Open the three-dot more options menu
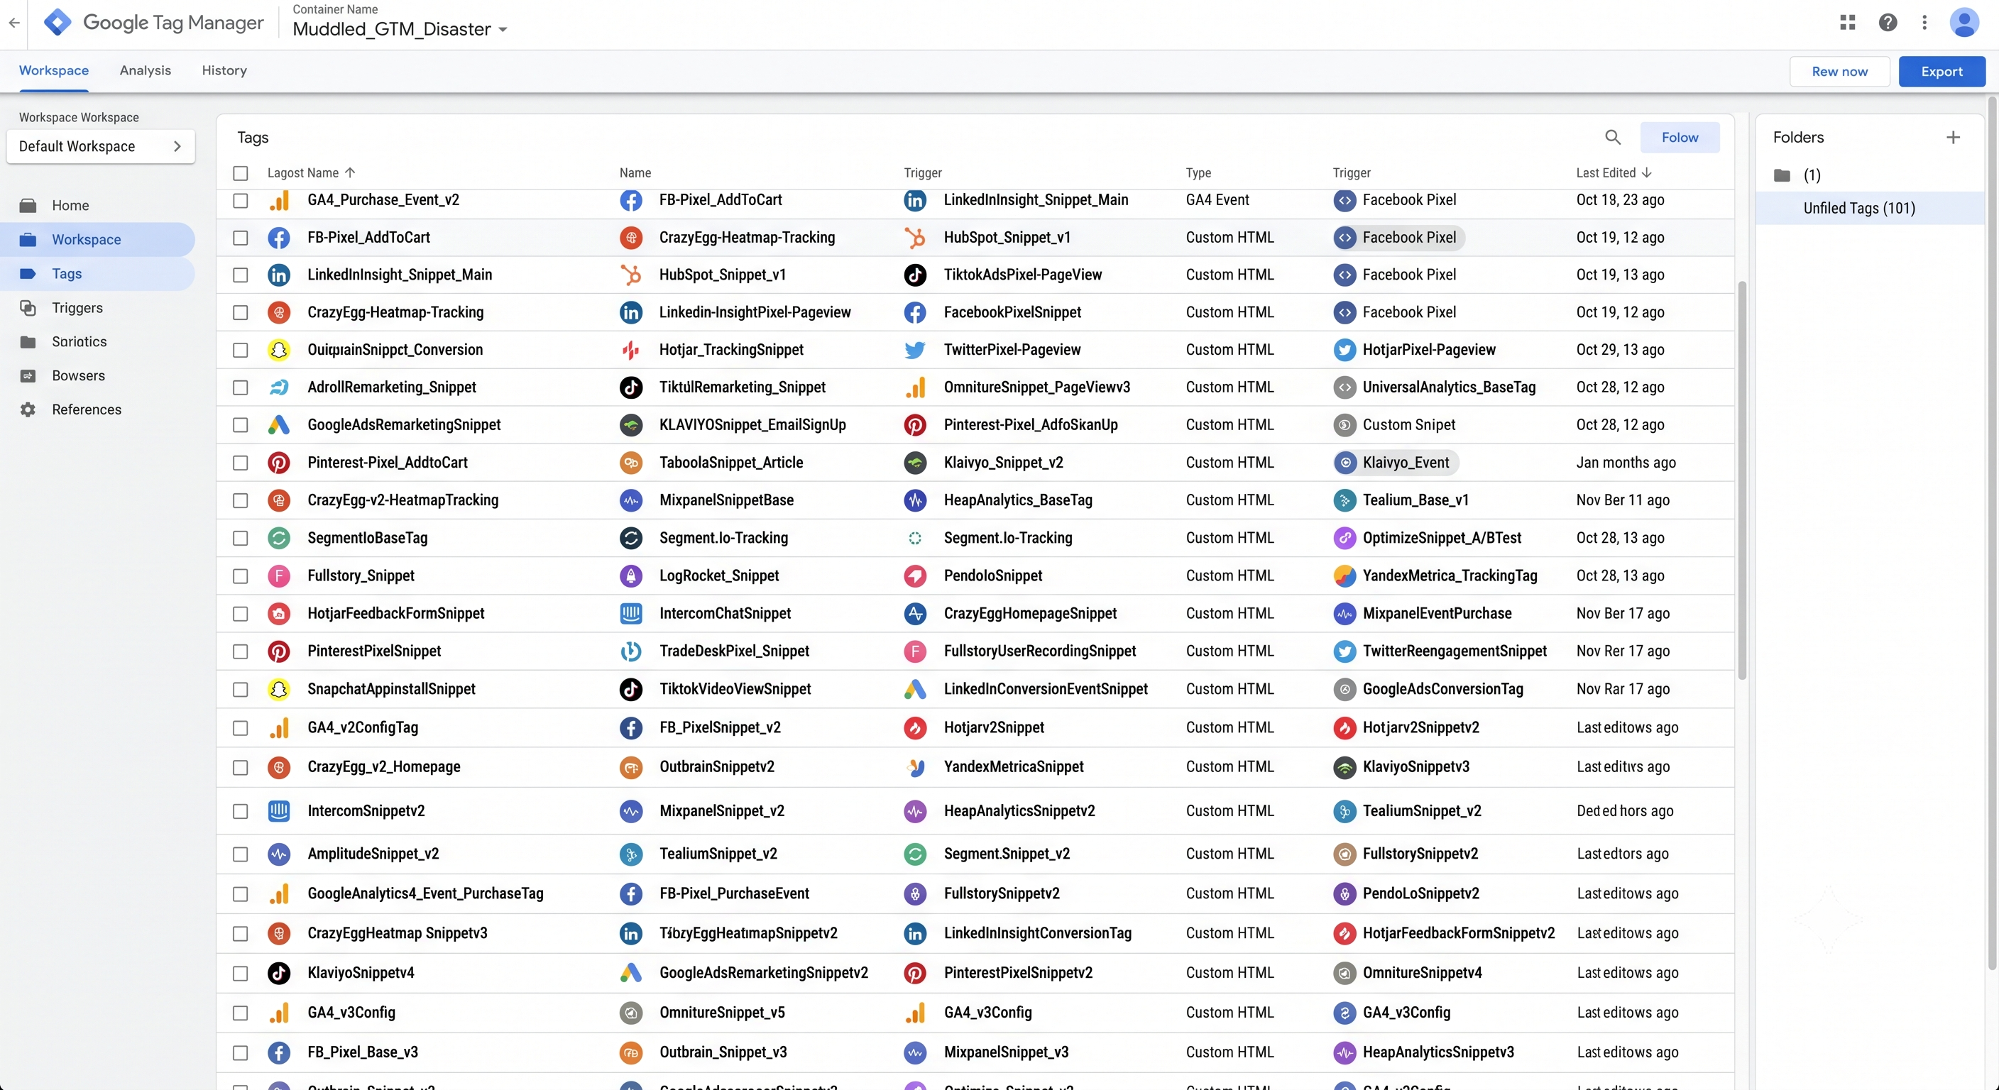The width and height of the screenshot is (1999, 1090). tap(1924, 23)
